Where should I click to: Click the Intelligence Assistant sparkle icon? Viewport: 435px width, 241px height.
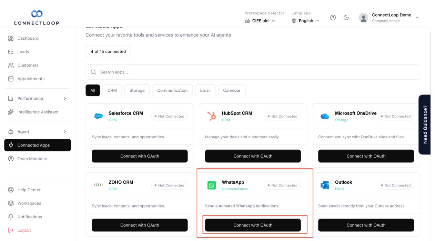click(x=11, y=112)
